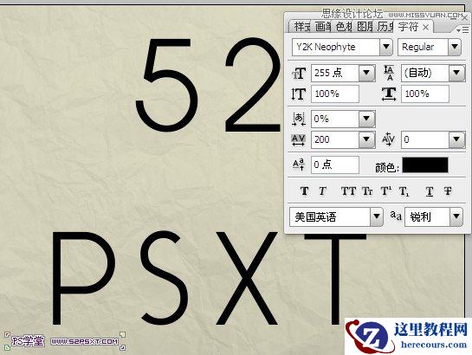Open the kerning dropdown arrow

point(456,139)
